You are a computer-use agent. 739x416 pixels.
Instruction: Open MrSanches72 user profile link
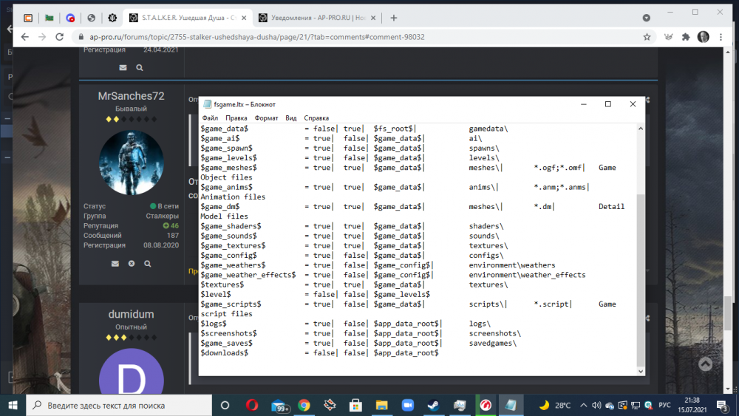131,96
